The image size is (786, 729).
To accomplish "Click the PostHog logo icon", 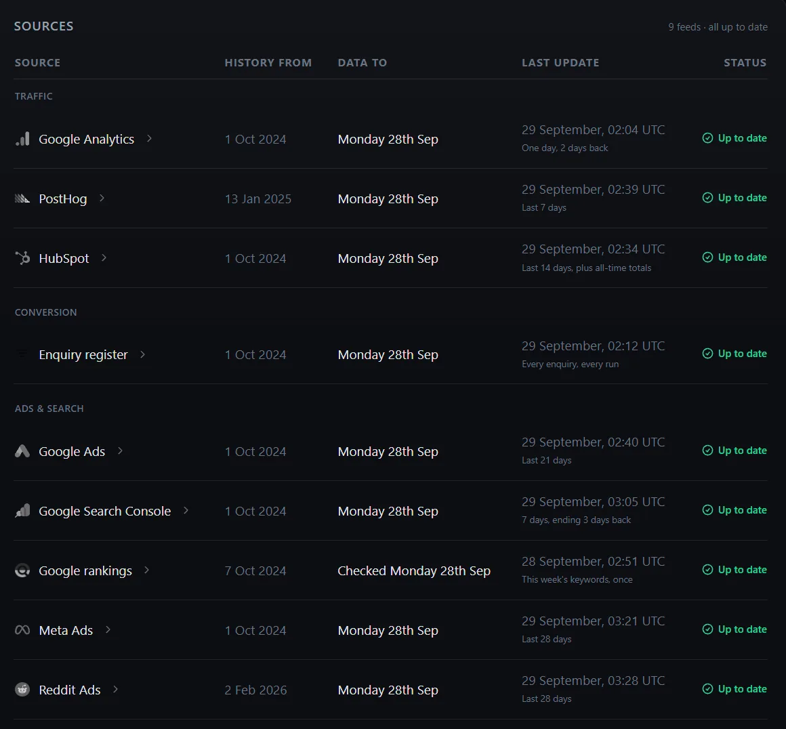I will (22, 199).
